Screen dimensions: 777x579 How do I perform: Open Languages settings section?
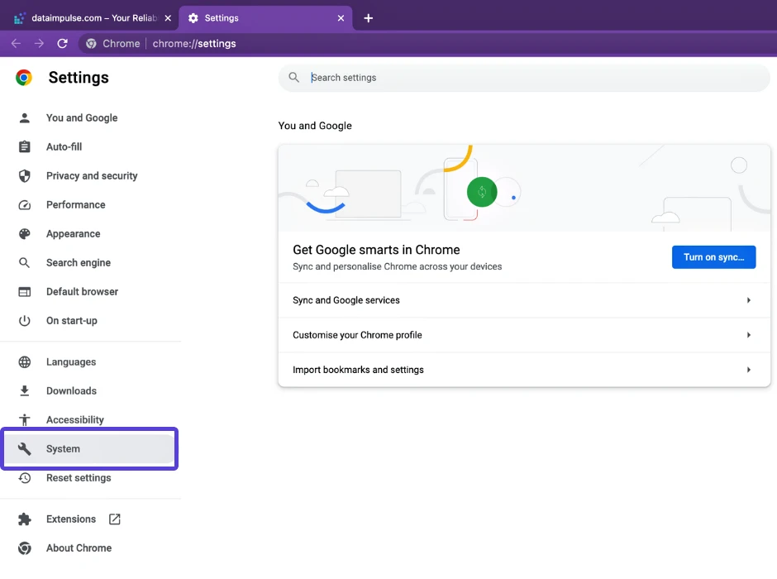coord(71,362)
